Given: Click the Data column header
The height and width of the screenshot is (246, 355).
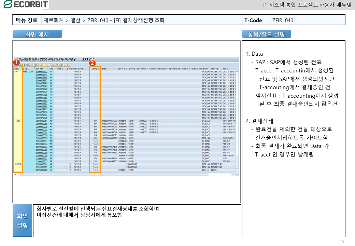Looking at the screenshot, I should click(x=17, y=69).
